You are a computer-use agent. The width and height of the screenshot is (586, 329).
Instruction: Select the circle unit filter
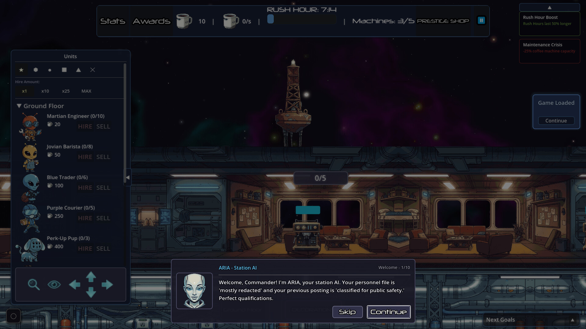[x=50, y=70]
